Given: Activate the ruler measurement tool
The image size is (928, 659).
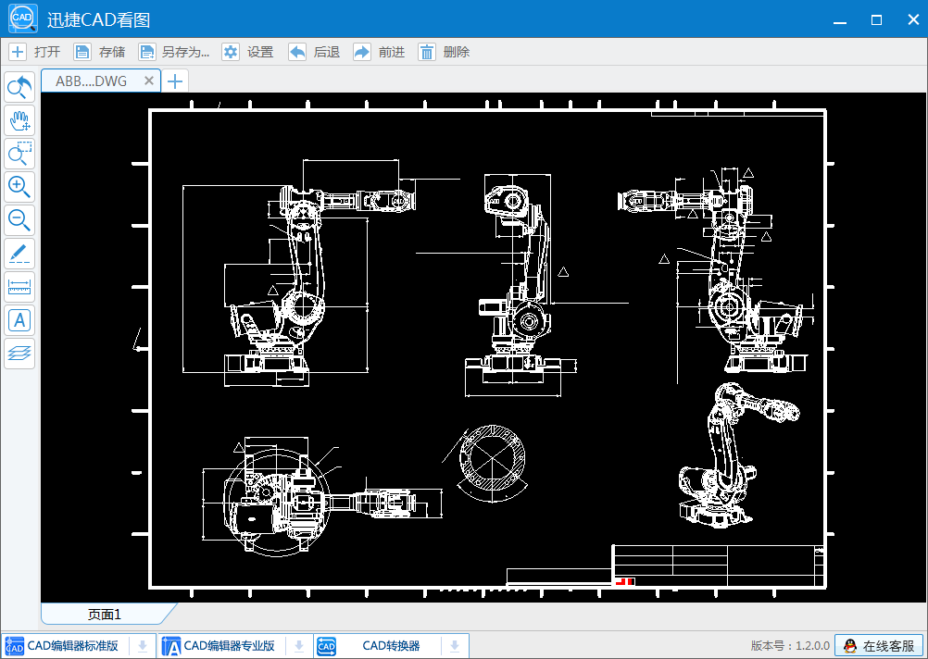Looking at the screenshot, I should click(x=19, y=287).
